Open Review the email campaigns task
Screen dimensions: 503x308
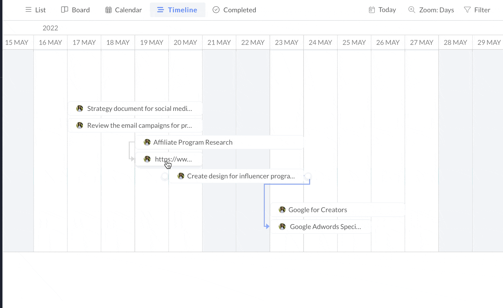click(x=139, y=125)
